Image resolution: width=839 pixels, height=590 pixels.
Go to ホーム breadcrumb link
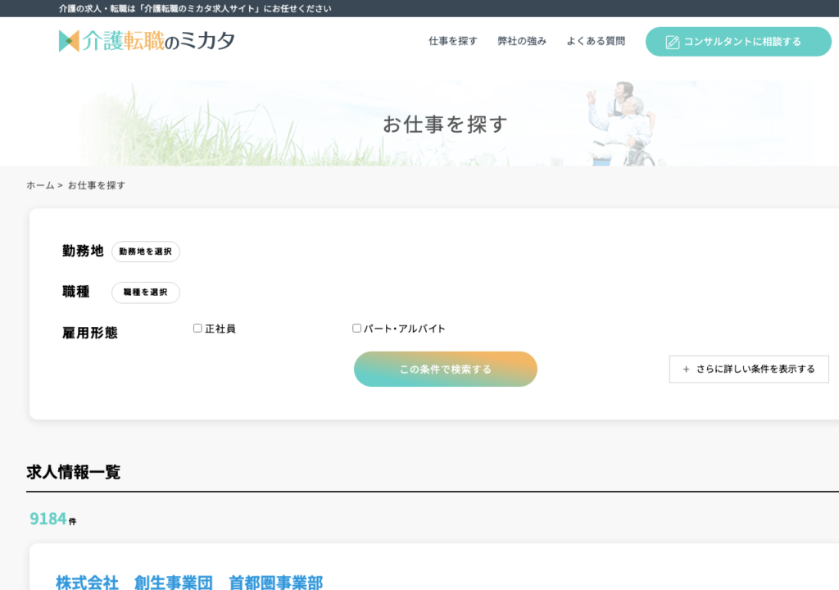coord(40,185)
